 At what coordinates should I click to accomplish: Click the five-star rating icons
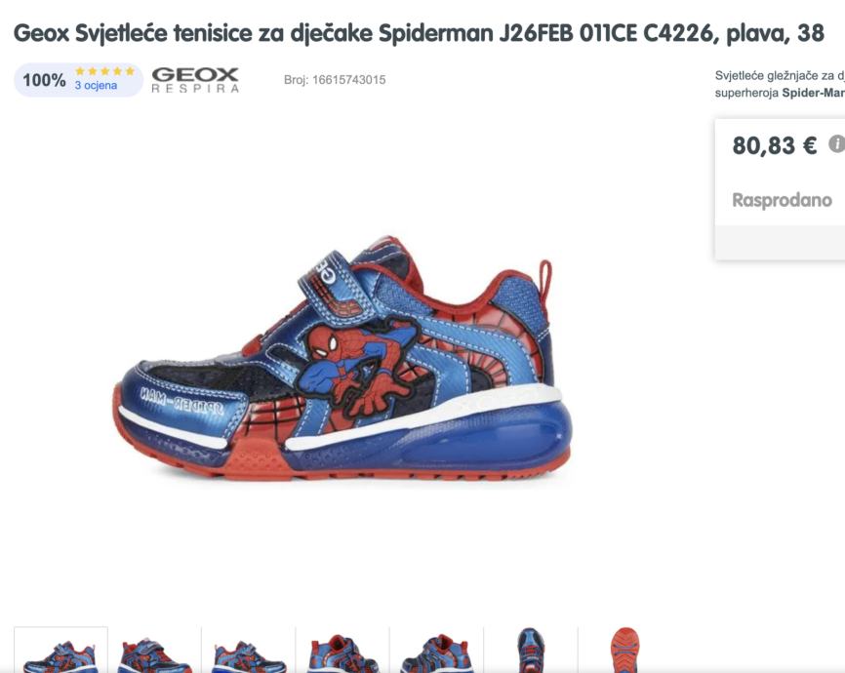click(104, 71)
